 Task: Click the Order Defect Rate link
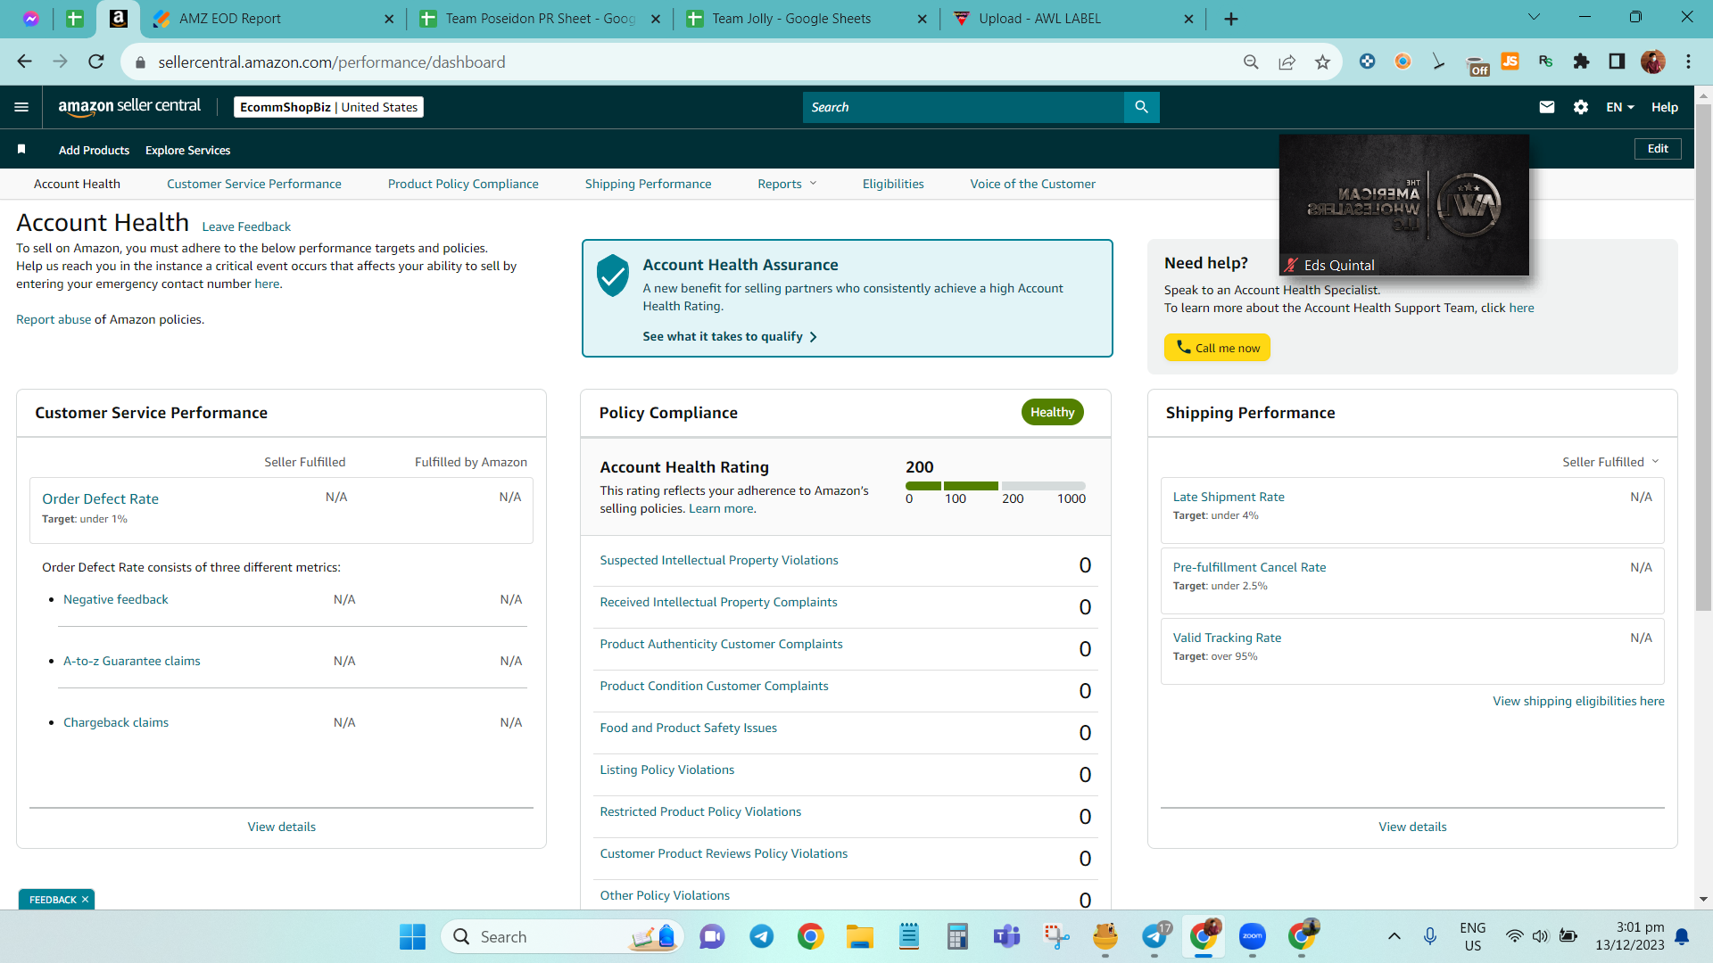[100, 498]
